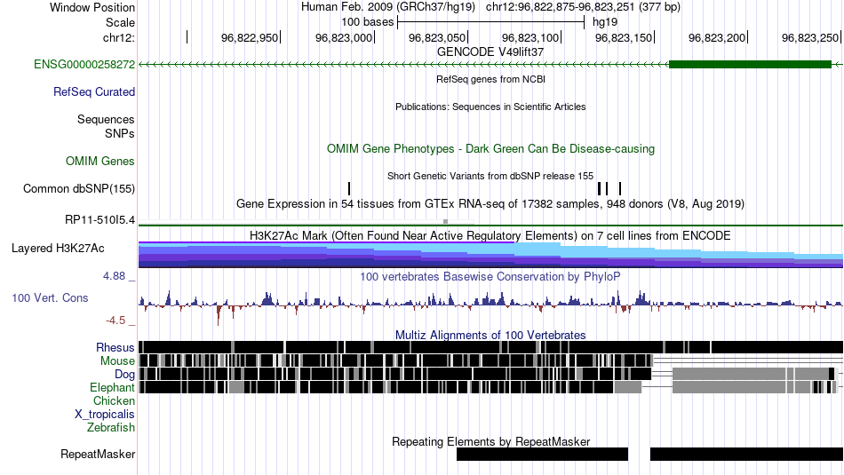Click the 100 vertebrates Basewise Conservation title

490,276
